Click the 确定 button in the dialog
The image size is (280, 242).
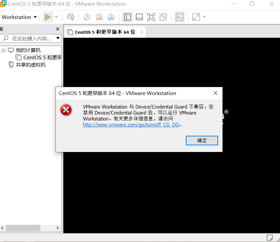pos(202,140)
